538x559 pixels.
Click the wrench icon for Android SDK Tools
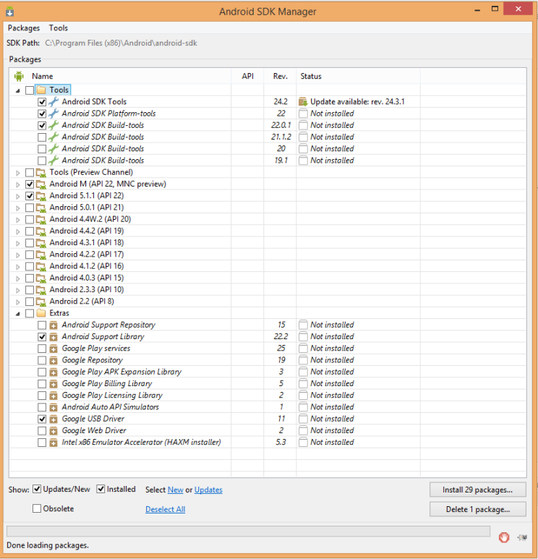(54, 102)
